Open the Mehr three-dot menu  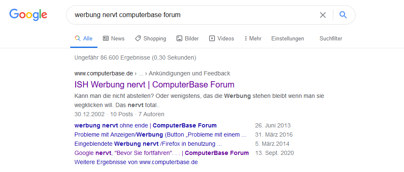pyautogui.click(x=253, y=38)
